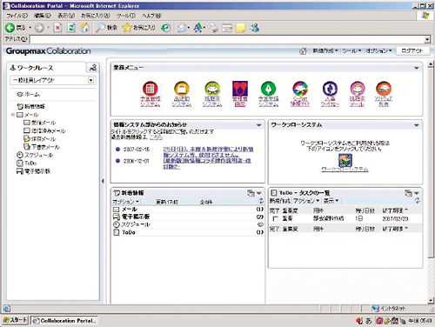435x327 pixels.
Task: Check the completion box for the 重要 task
Action: [276, 219]
